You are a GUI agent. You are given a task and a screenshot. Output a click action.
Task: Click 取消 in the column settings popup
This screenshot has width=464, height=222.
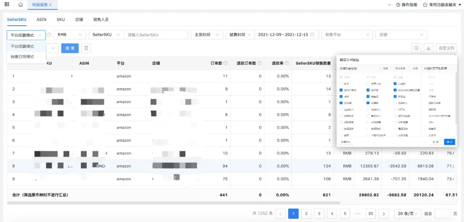[x=436, y=142]
